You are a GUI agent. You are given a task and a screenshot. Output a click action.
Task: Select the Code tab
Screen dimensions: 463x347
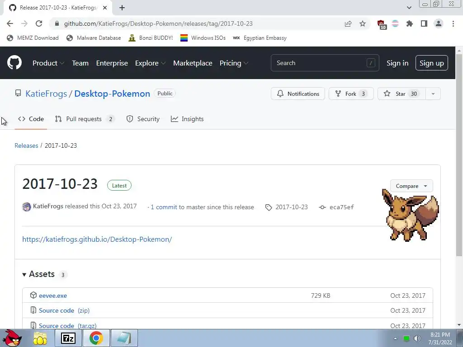pyautogui.click(x=31, y=119)
